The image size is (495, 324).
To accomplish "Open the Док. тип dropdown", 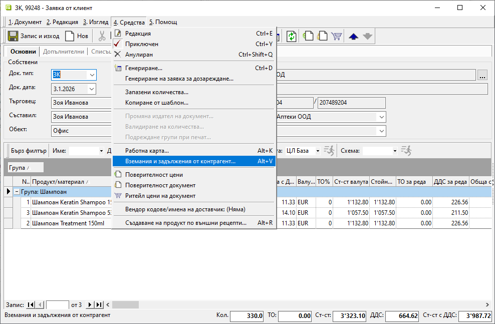I will 92,75.
